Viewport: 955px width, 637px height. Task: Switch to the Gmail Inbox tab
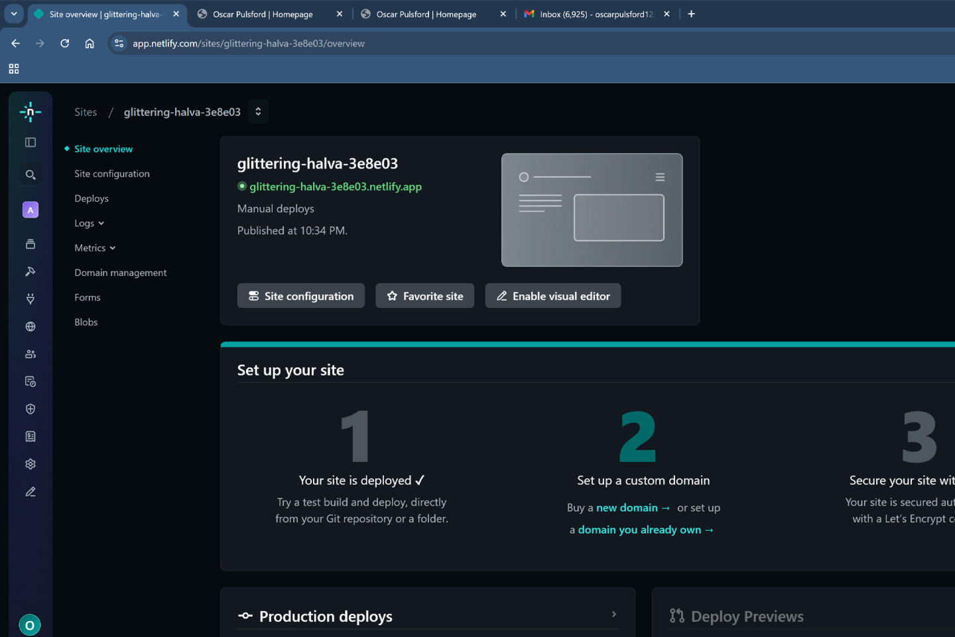[596, 14]
